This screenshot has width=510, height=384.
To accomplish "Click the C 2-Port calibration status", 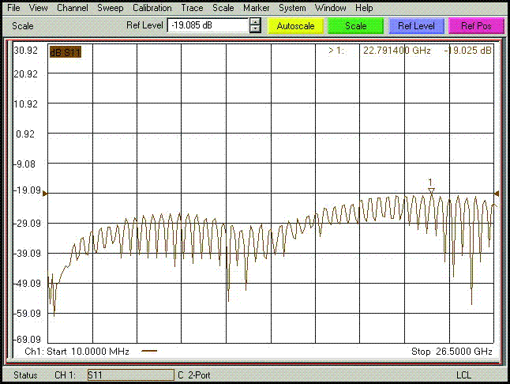I will pyautogui.click(x=194, y=375).
